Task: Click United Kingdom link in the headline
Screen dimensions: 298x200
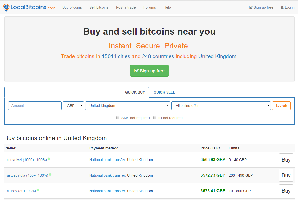Action: pyautogui.click(x=218, y=57)
